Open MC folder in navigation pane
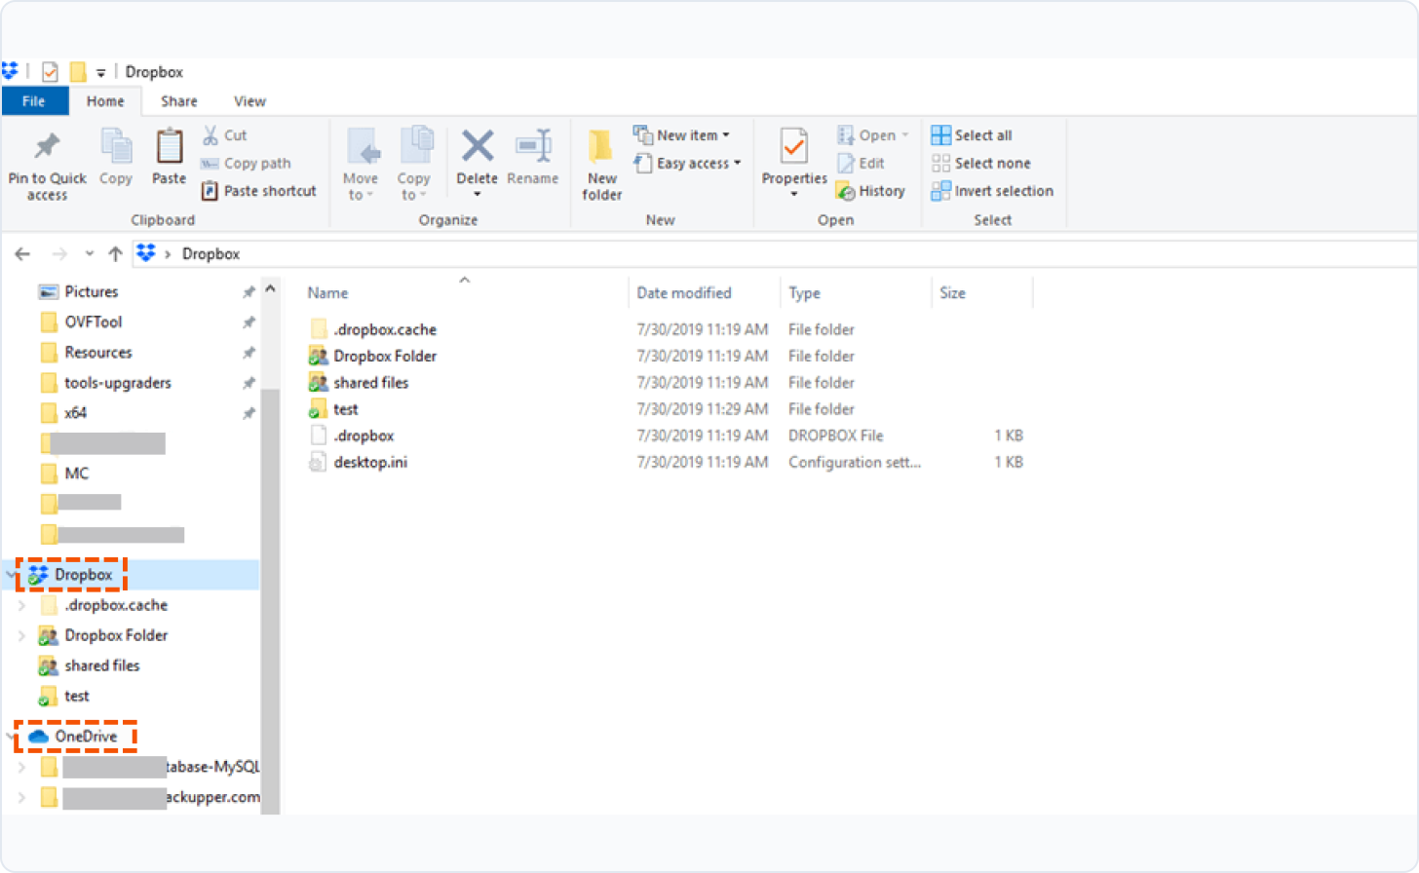 76,474
